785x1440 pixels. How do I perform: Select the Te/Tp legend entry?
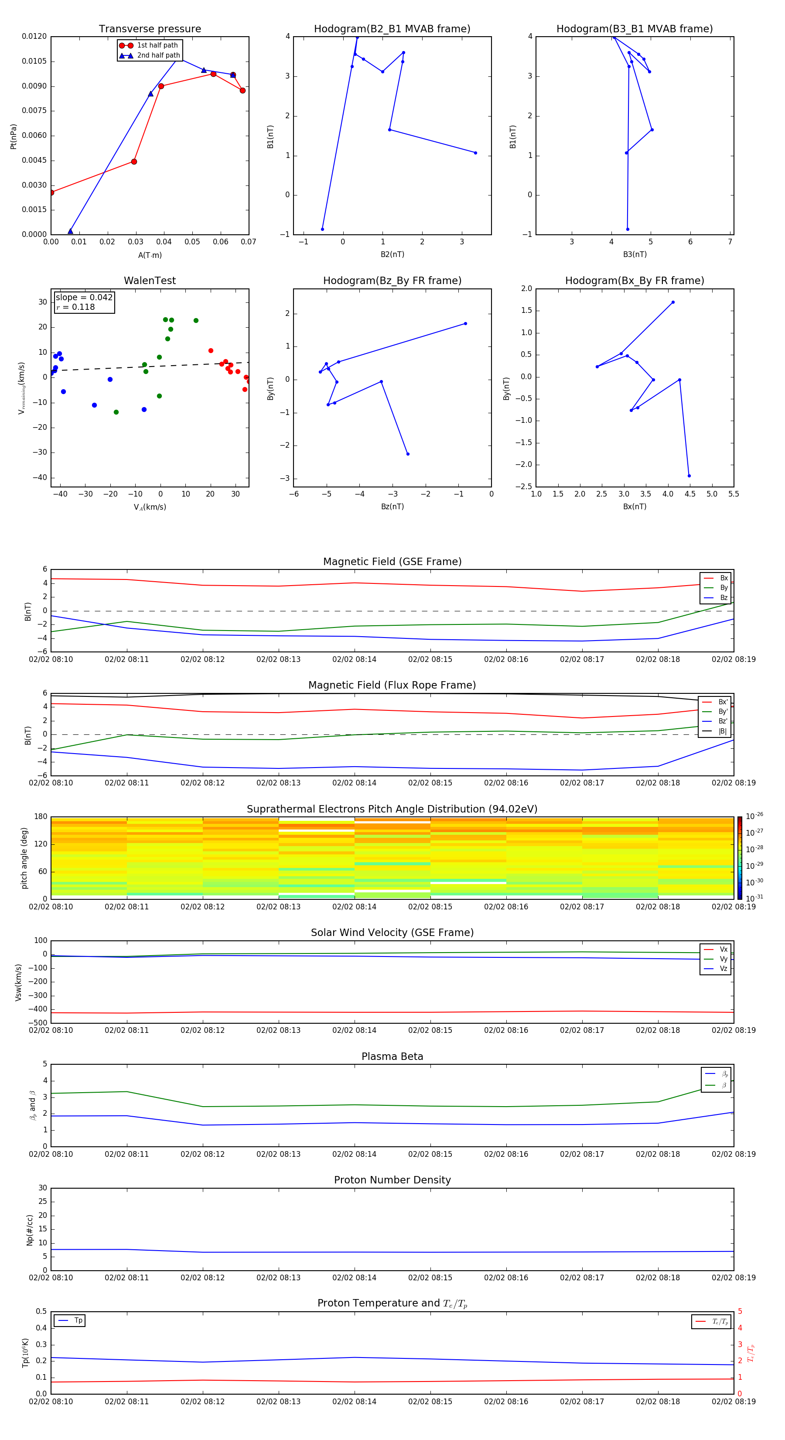711,1321
